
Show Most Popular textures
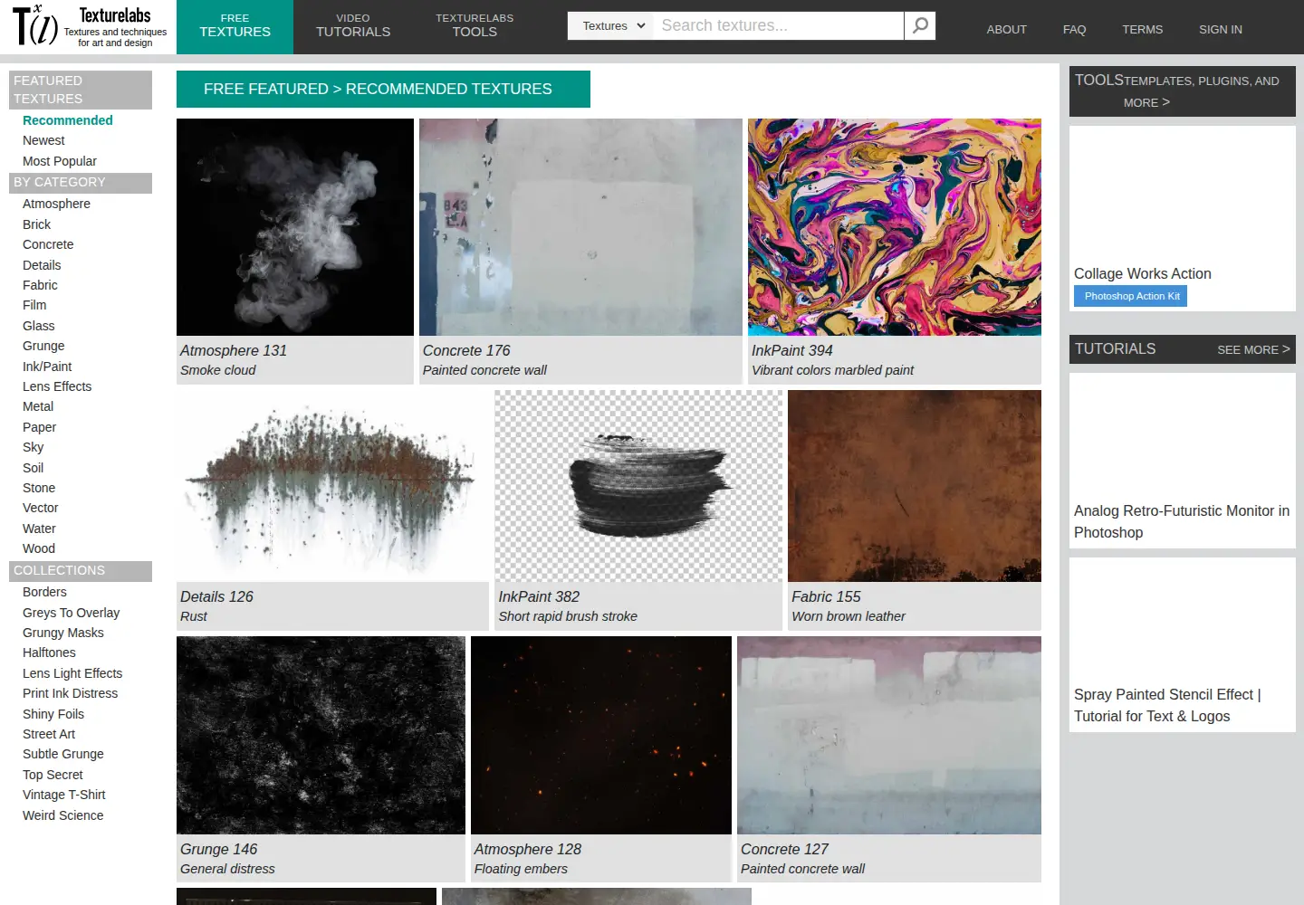coord(60,161)
